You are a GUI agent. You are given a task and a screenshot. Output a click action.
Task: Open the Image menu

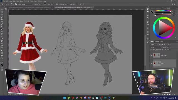[11, 1]
